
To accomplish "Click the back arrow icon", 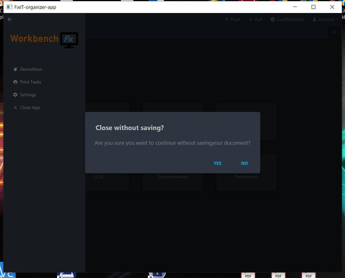I will point(10,19).
